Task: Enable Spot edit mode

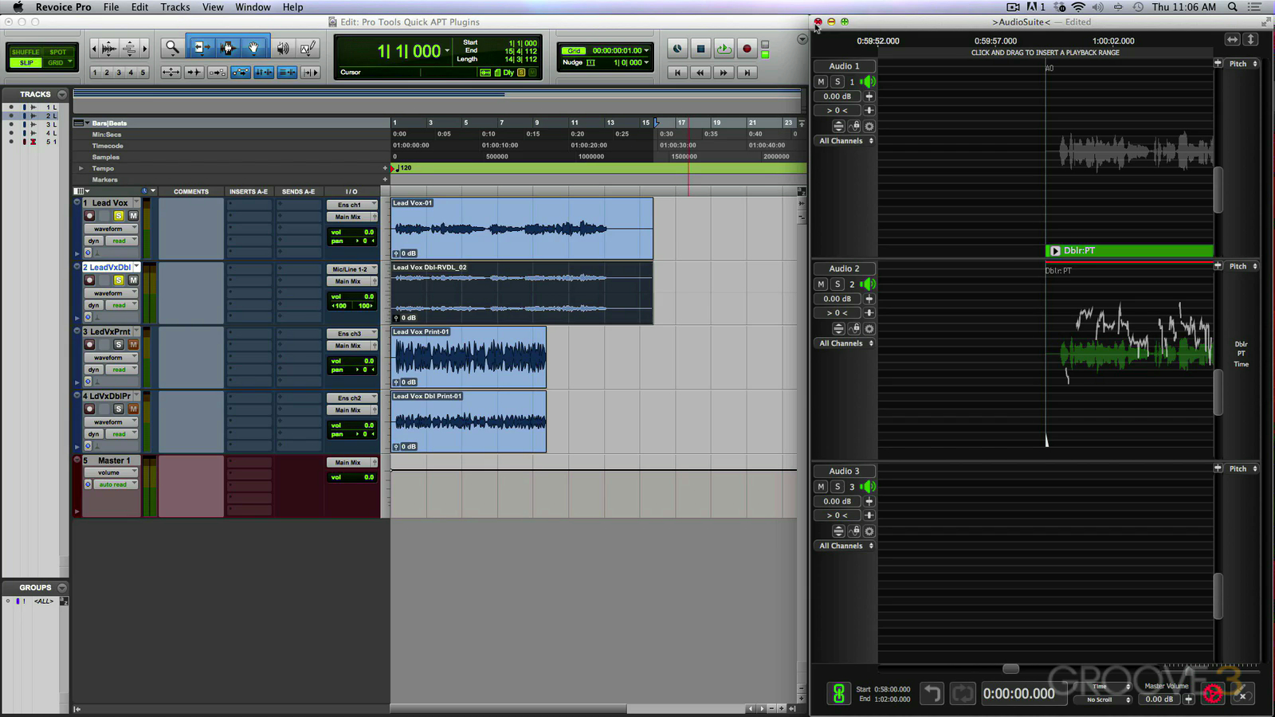Action: tap(57, 52)
